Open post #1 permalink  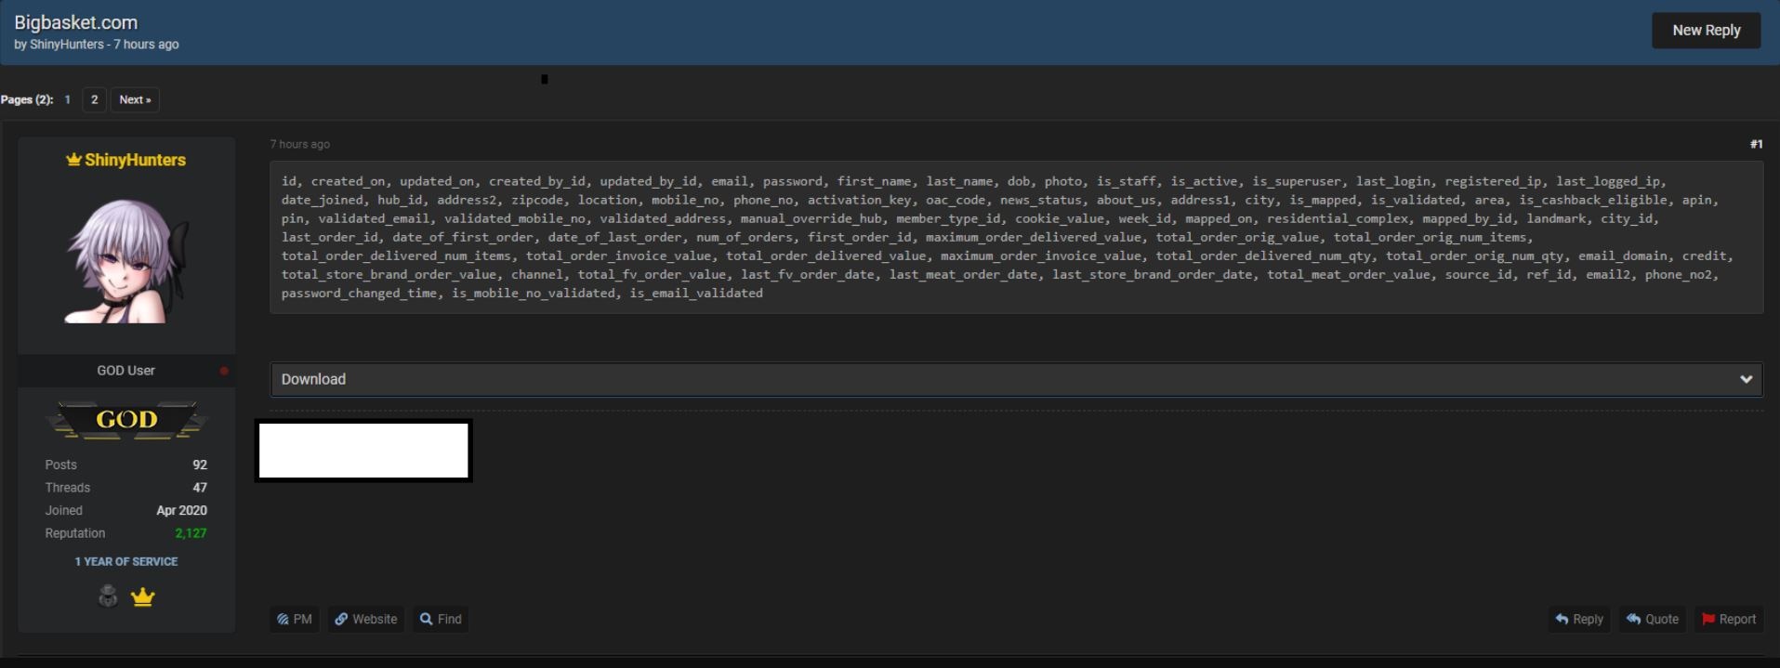(x=1756, y=144)
